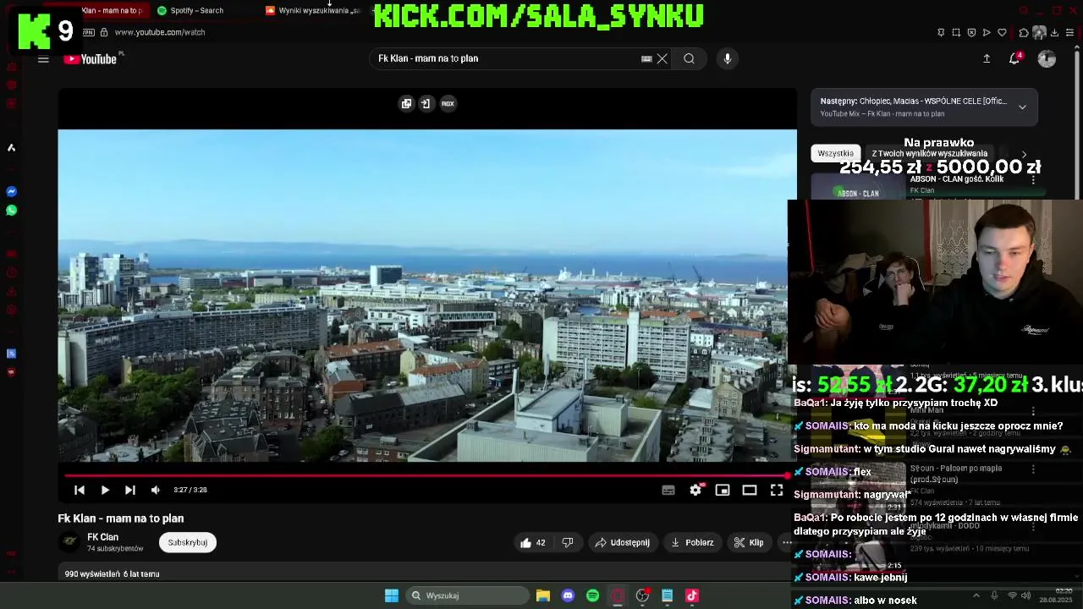Start voice search with microphone icon
Viewport: 1083px width, 609px height.
coord(727,58)
